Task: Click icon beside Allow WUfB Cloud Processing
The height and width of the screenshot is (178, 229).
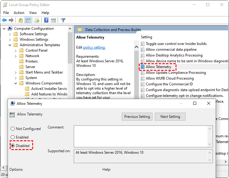Action: click(x=142, y=78)
